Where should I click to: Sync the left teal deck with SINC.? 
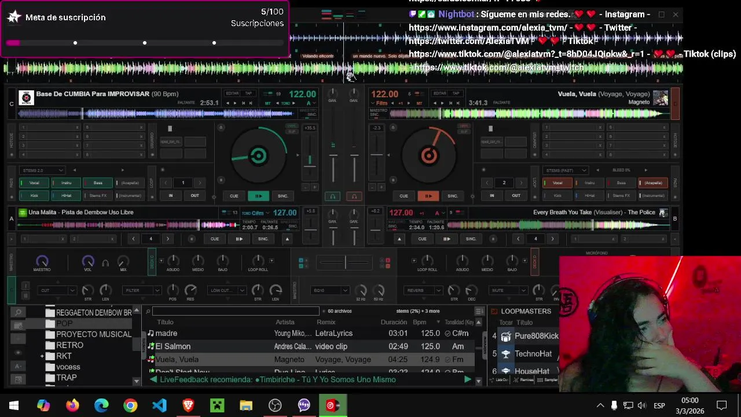[283, 196]
